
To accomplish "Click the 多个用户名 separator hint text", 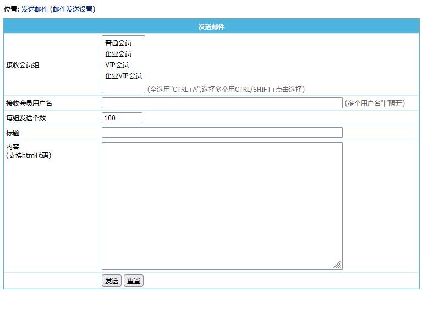I will point(374,103).
